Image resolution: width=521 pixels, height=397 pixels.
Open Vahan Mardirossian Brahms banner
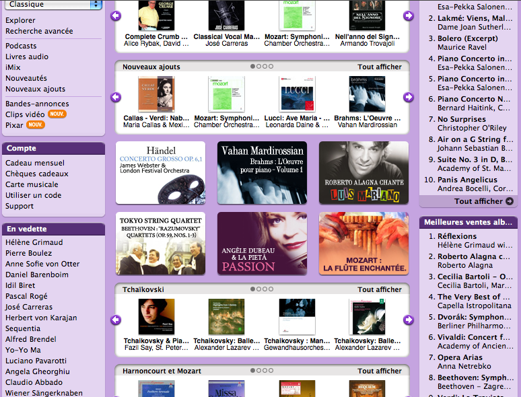[x=262, y=173]
